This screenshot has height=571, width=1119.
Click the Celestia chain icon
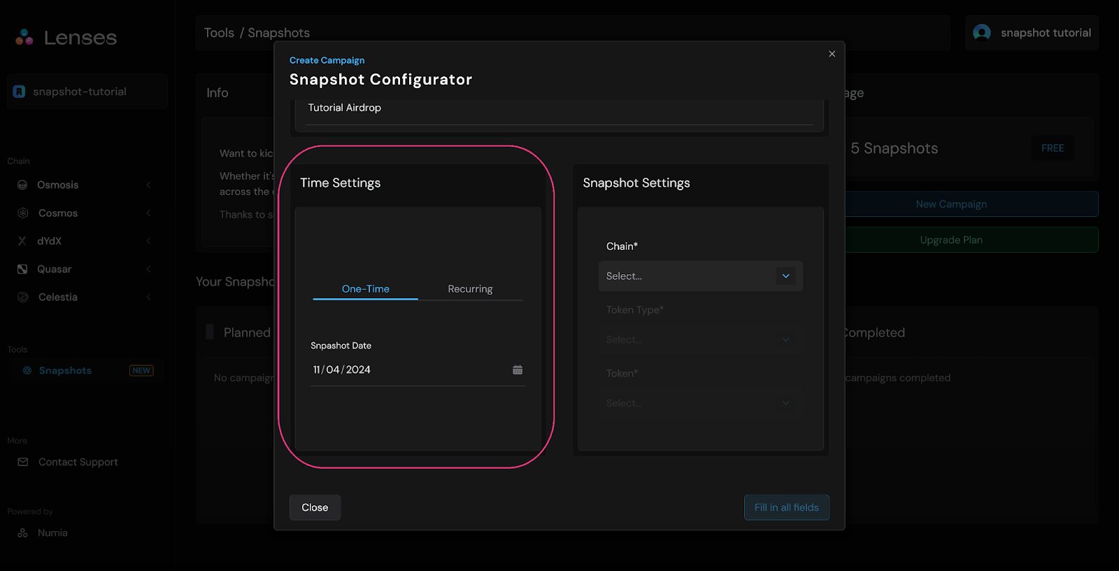click(22, 297)
